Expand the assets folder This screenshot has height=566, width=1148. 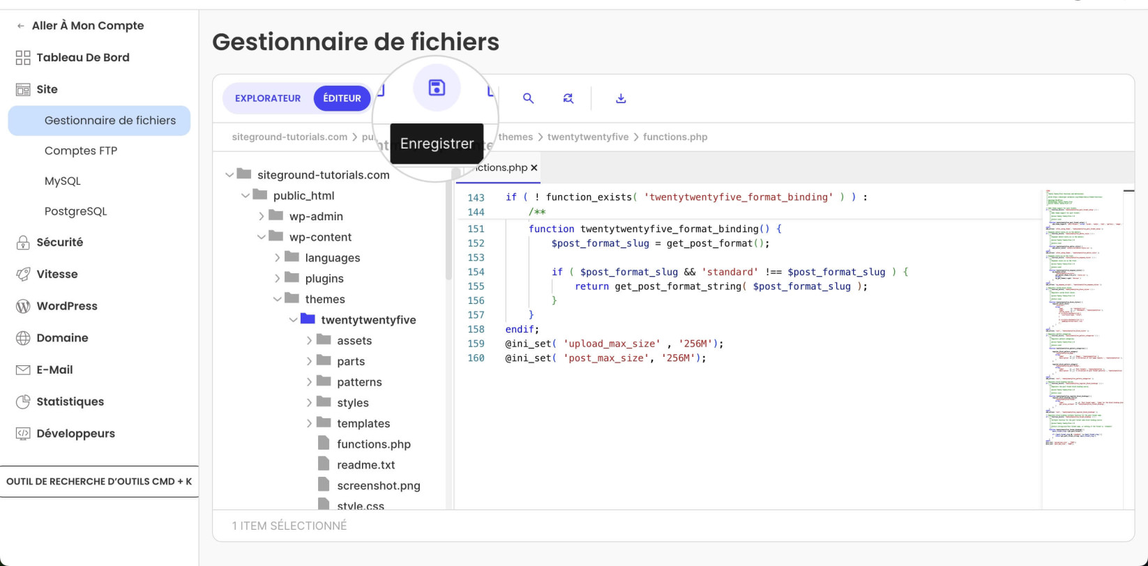[309, 341]
